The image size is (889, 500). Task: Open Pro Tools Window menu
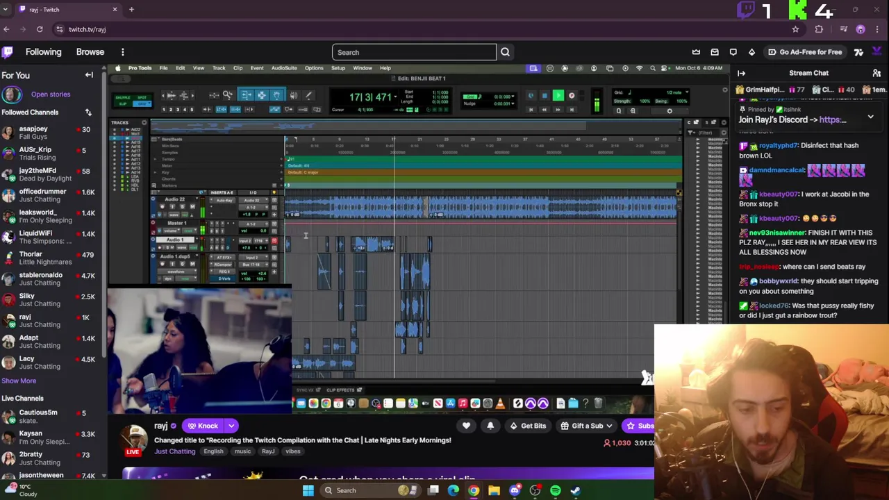(x=363, y=68)
